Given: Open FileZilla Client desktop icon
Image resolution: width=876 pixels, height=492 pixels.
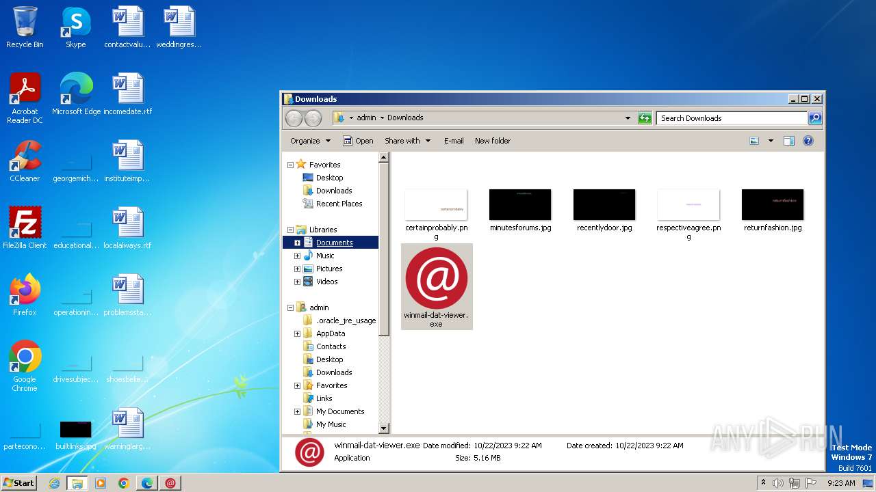Looking at the screenshot, I should pos(25,228).
